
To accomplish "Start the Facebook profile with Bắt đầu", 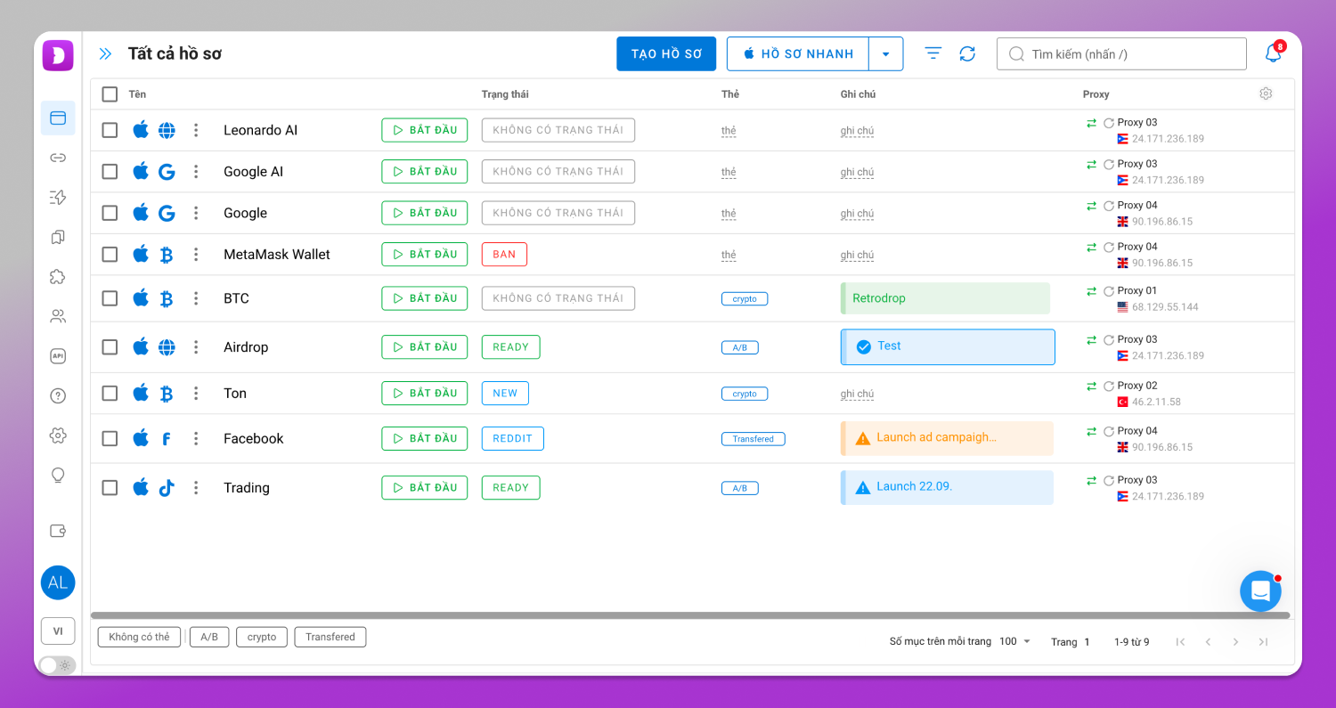I will pos(424,438).
